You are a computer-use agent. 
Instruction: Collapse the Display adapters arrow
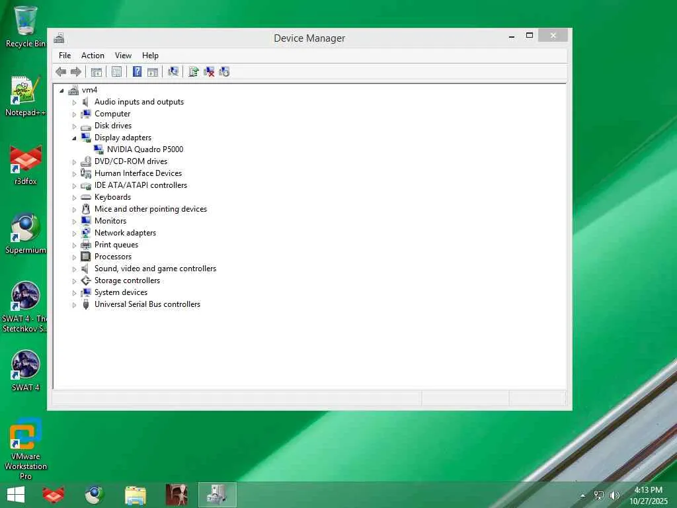[x=74, y=138]
